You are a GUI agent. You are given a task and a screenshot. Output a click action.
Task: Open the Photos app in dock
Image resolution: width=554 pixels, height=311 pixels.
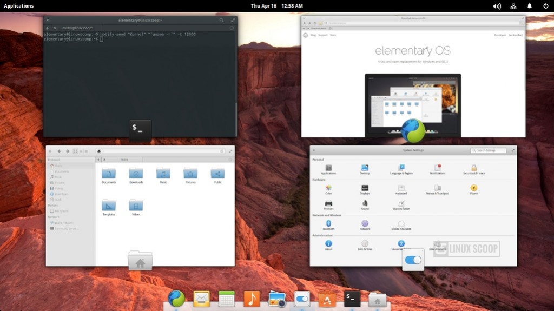pos(277,299)
